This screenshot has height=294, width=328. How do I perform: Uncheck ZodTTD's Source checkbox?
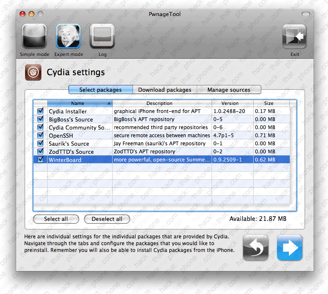(x=41, y=152)
